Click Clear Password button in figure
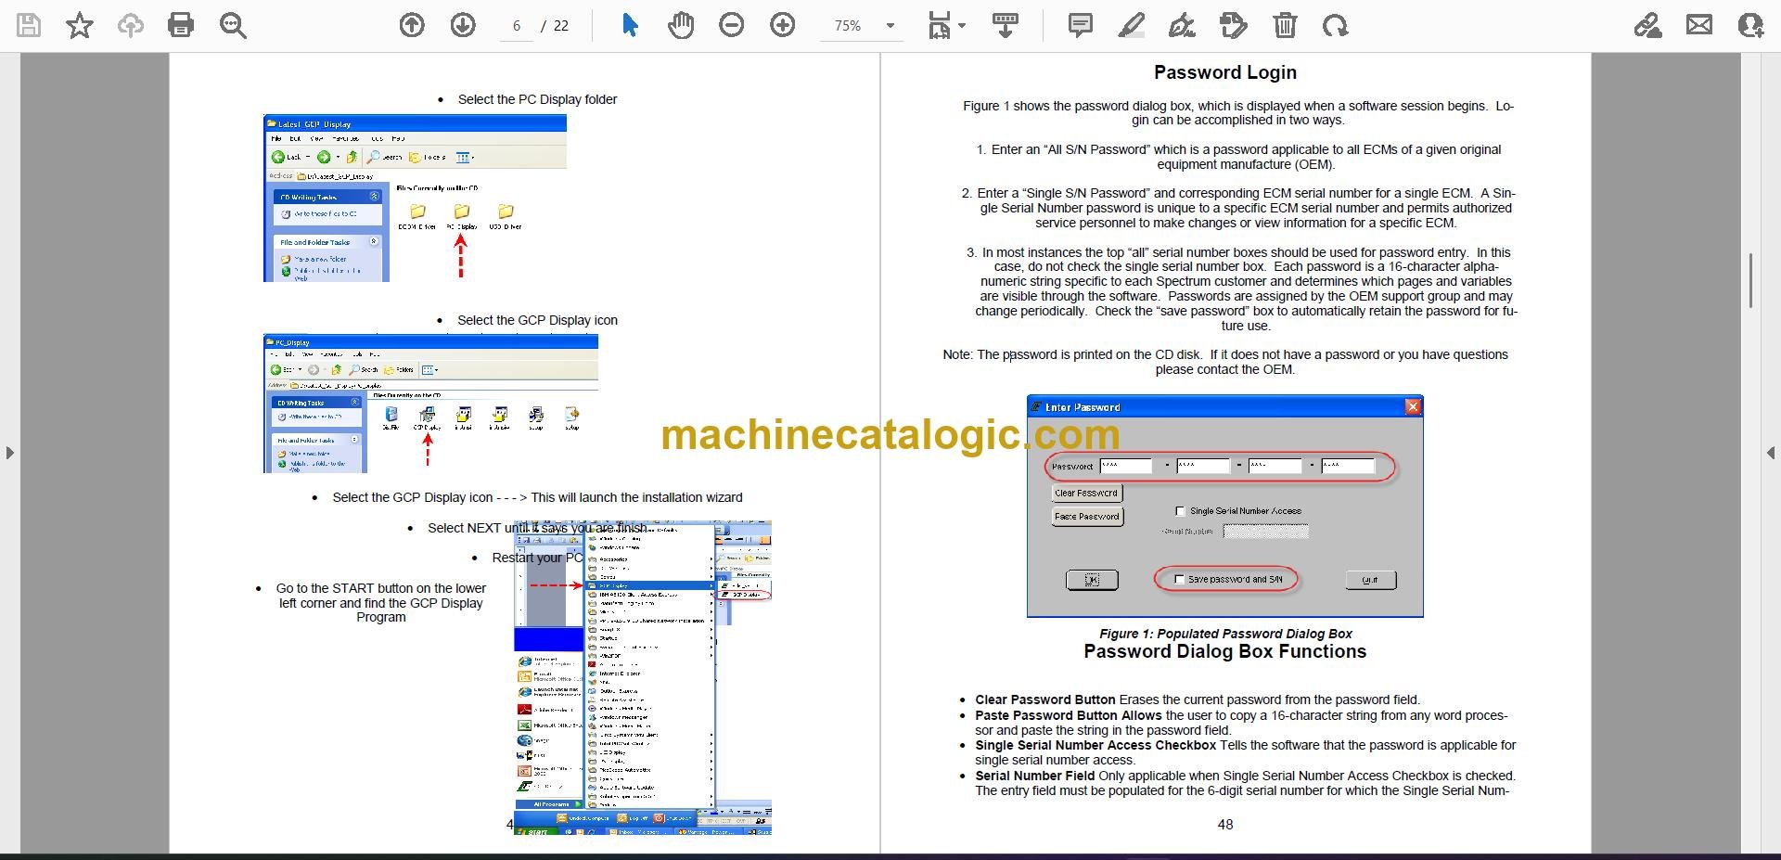Image resolution: width=1781 pixels, height=860 pixels. 1087,493
